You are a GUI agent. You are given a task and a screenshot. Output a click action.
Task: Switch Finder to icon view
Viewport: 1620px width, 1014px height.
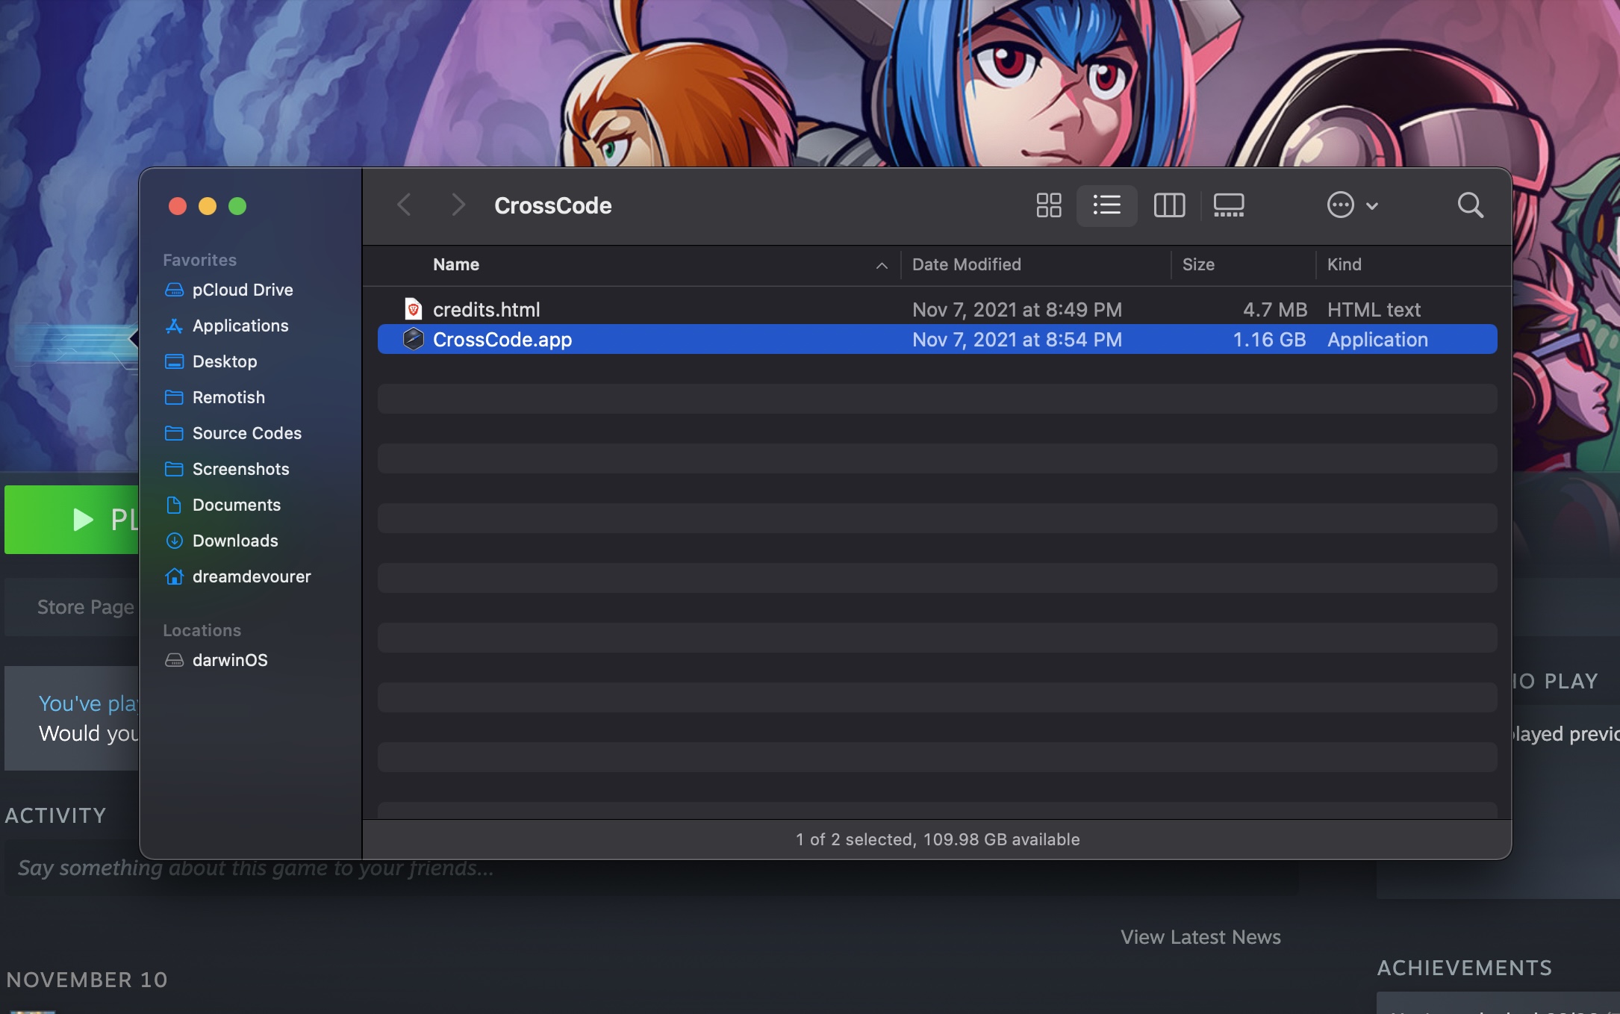pos(1048,205)
